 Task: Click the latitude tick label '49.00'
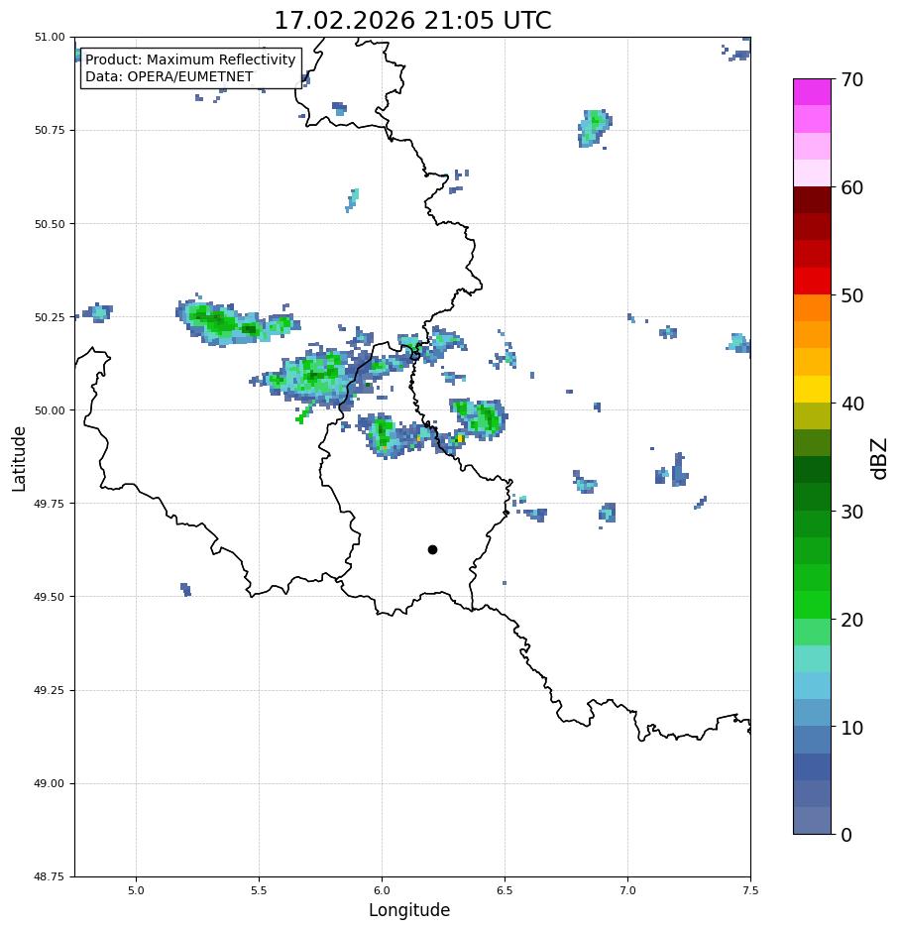[50, 783]
